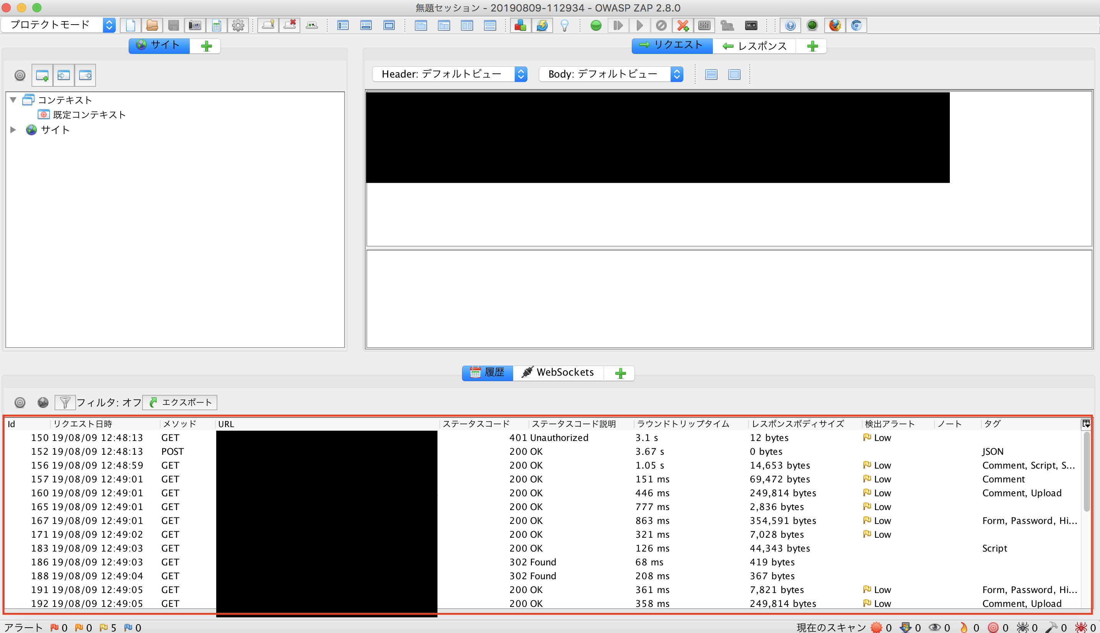
Task: Select the first window layout icon with sidebar
Action: (x=343, y=25)
